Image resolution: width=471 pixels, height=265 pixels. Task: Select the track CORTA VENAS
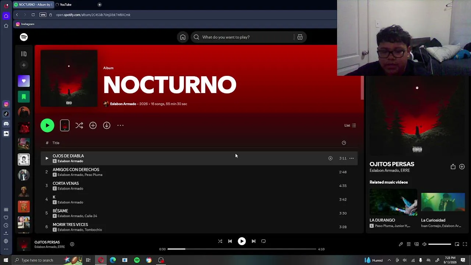pos(199,185)
